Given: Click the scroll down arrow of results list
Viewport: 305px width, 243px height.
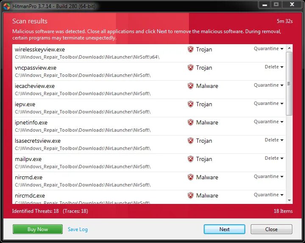Looking at the screenshot, I should pos(289,201).
